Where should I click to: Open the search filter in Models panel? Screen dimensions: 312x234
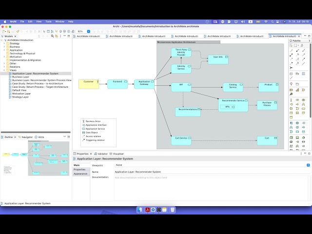coord(52,36)
